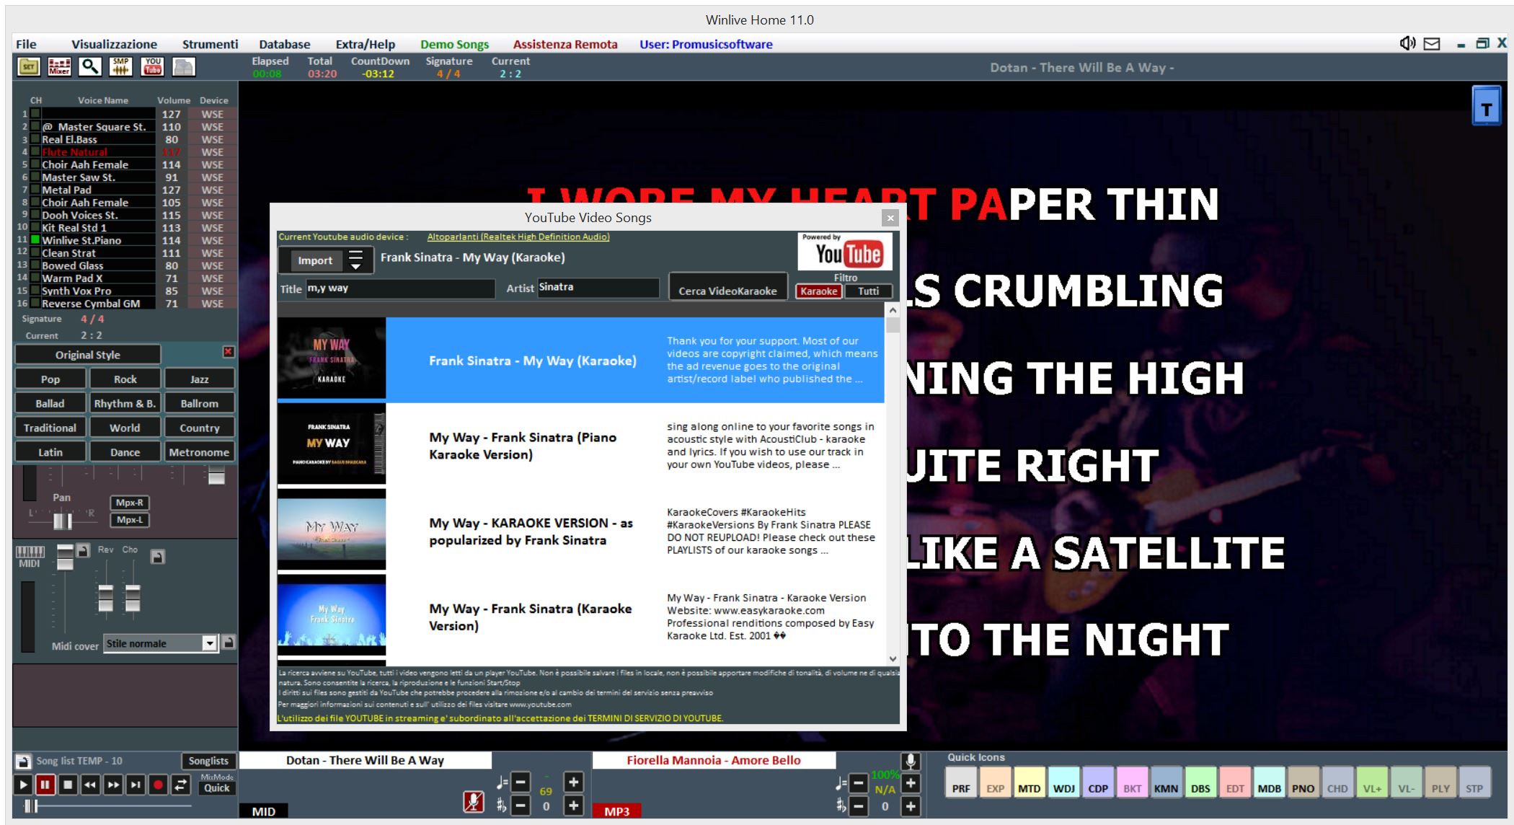Select the Metronome style button
This screenshot has width=1514, height=825.
click(199, 452)
